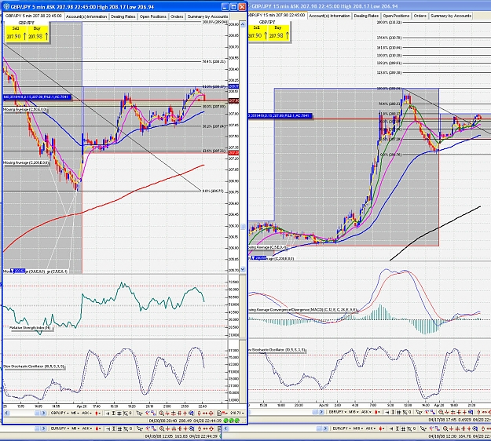Screen dimensions: 491x441
Task: Click last green status circle in 5 min status bar
Action: tap(237, 421)
